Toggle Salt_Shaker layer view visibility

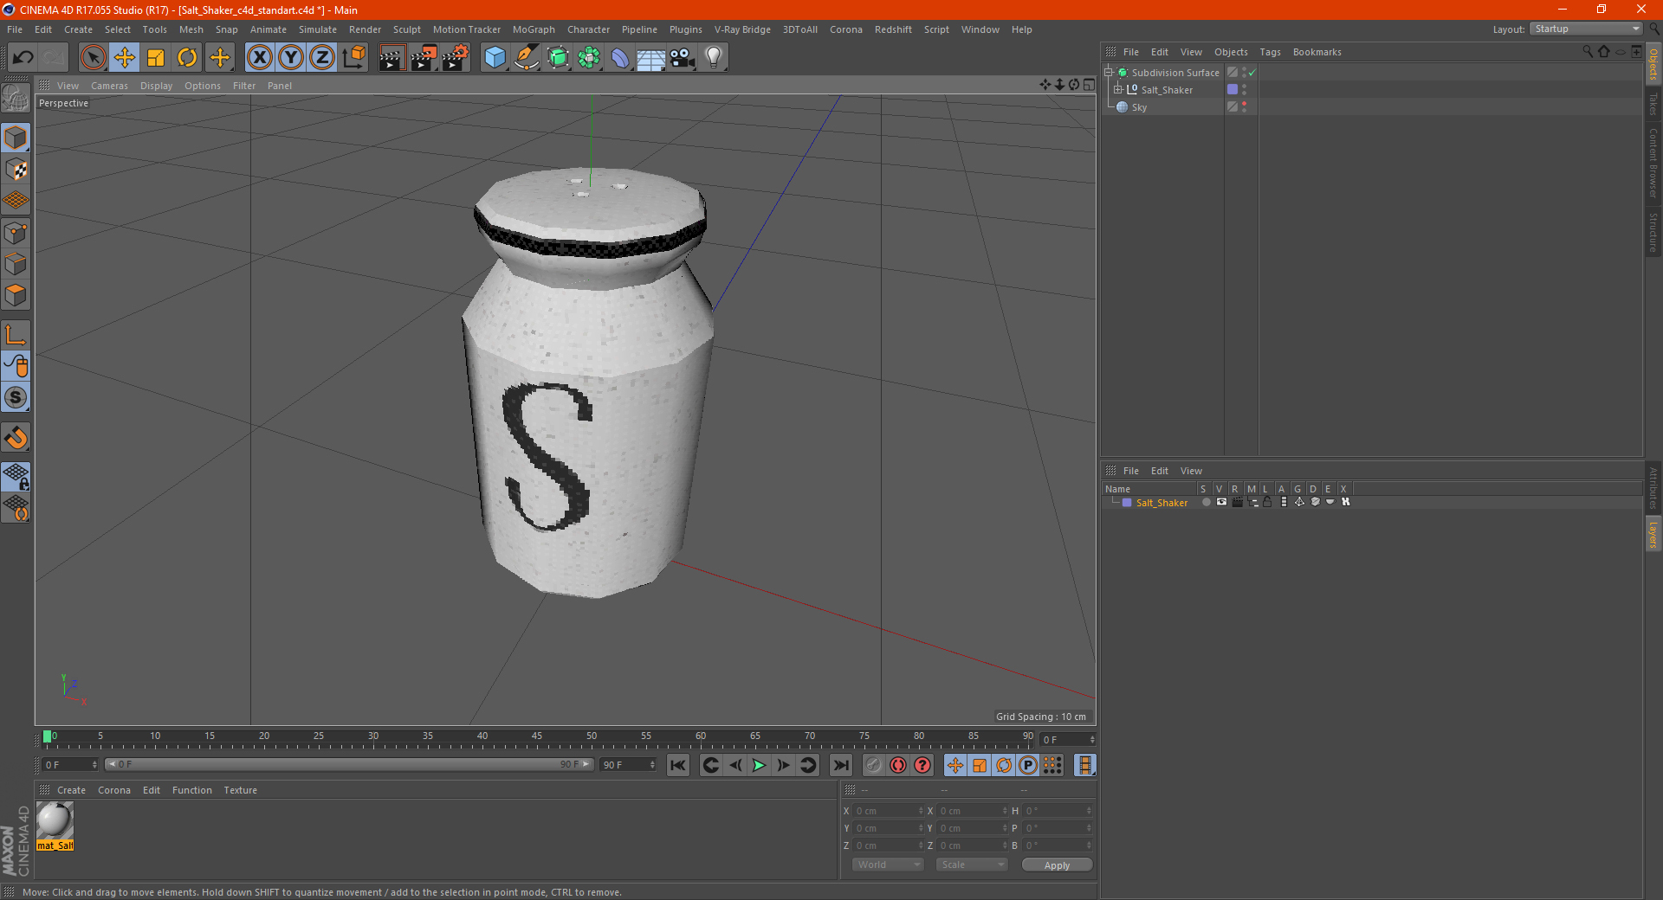click(1221, 502)
